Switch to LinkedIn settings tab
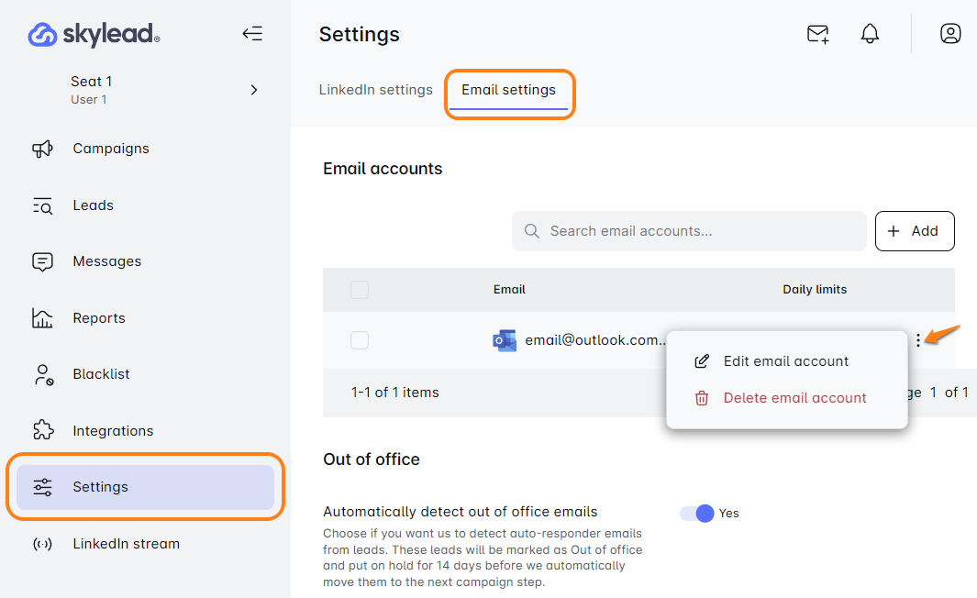Screen dimensions: 977x598 [x=375, y=90]
